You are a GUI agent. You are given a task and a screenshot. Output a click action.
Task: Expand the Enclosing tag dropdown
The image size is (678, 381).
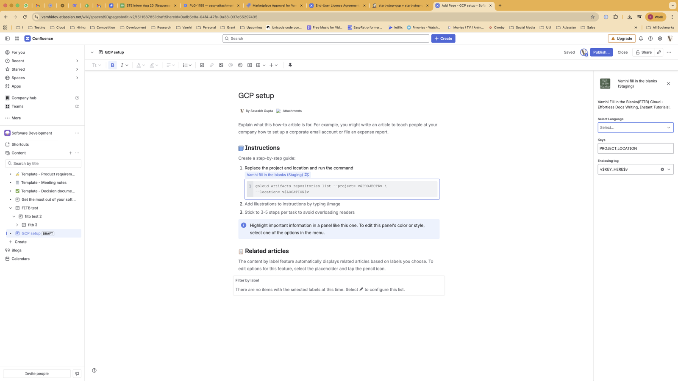(x=669, y=169)
